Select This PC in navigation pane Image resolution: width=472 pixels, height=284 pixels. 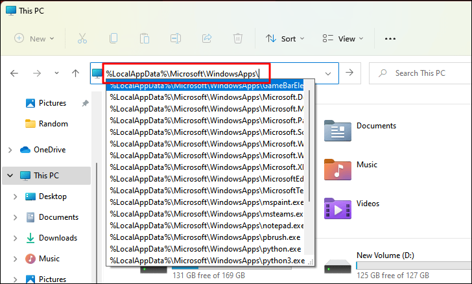(47, 176)
